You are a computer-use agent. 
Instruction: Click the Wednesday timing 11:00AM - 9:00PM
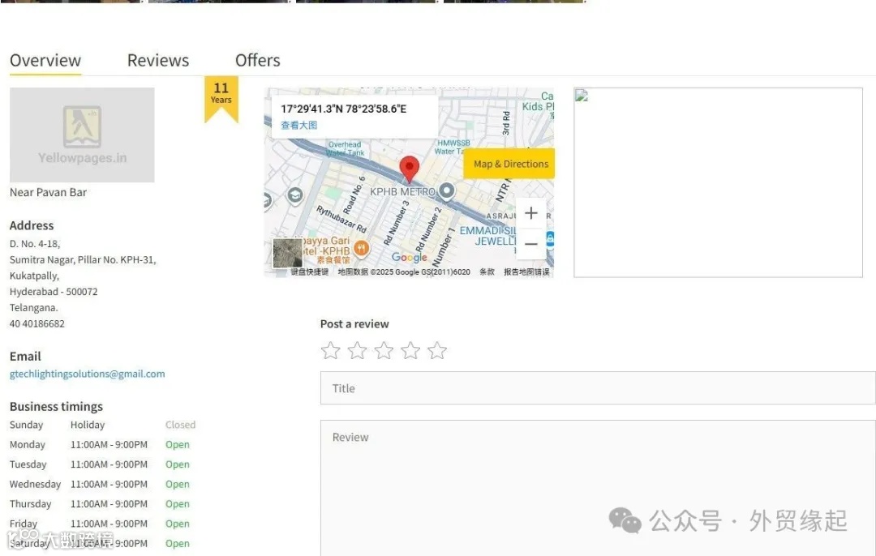(109, 485)
